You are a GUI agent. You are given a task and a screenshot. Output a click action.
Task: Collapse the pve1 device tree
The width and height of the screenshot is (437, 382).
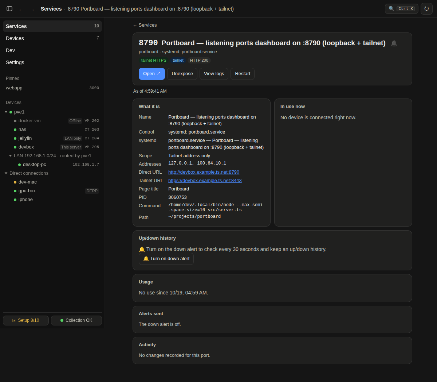tap(6, 112)
